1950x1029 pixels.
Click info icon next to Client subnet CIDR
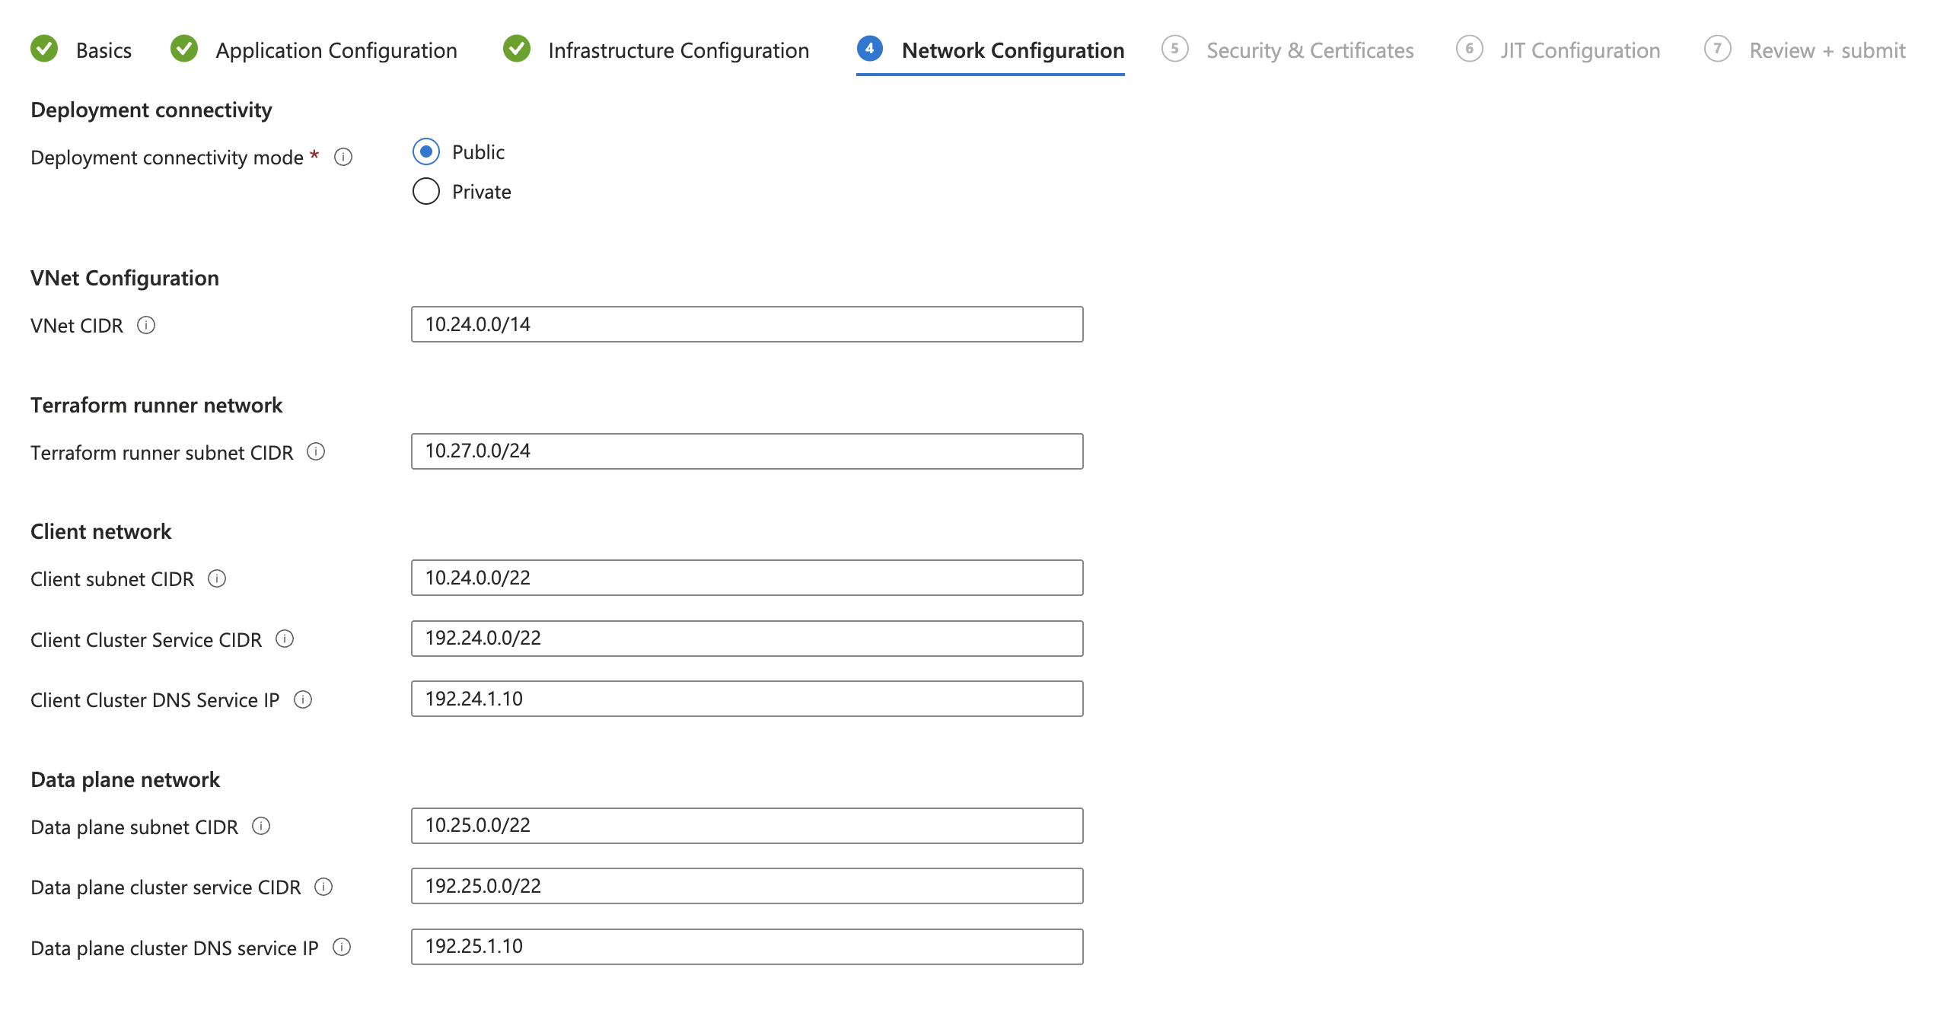click(217, 579)
